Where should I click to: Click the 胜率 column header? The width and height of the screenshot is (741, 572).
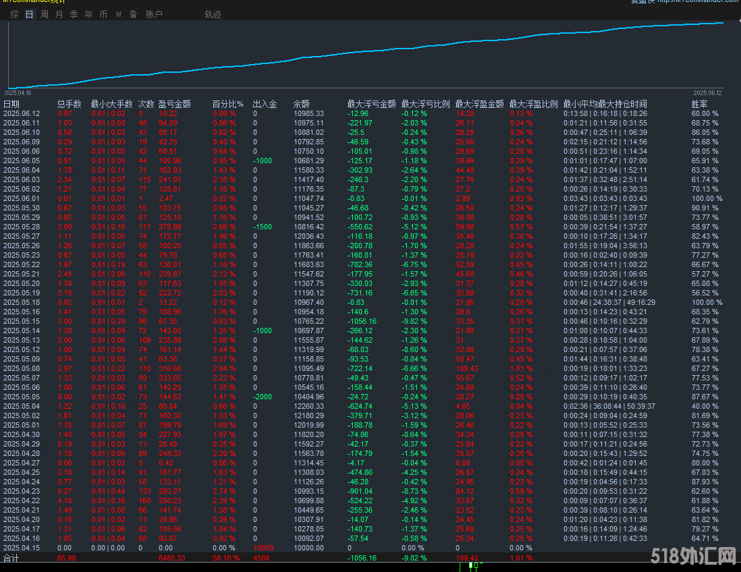tap(700, 104)
